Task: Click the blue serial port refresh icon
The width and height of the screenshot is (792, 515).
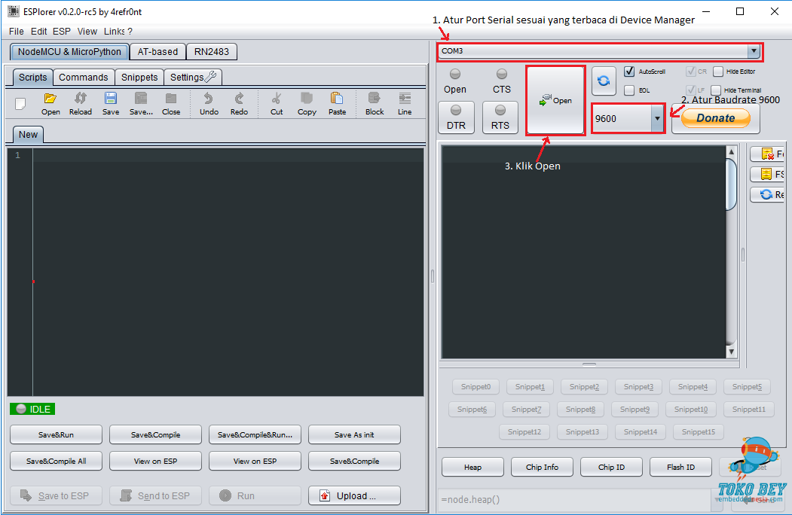Action: 604,81
